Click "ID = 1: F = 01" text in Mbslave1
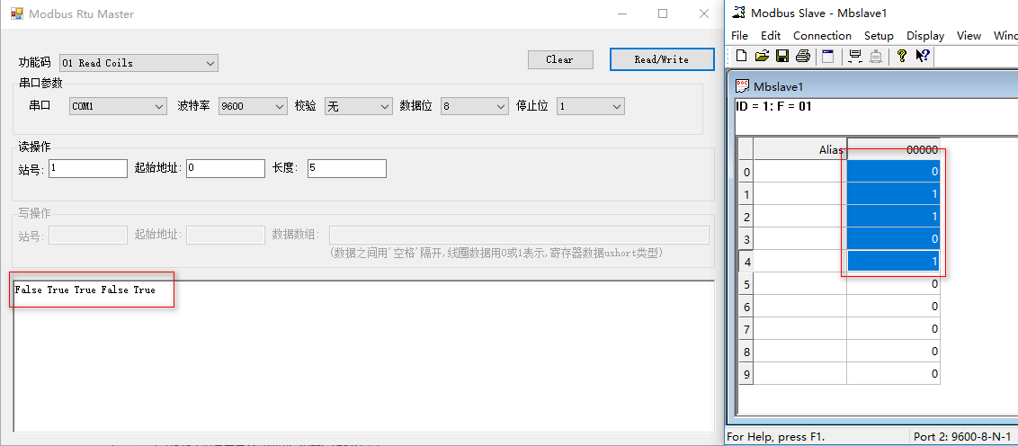Viewport: 1018px width, 446px height. click(x=773, y=106)
